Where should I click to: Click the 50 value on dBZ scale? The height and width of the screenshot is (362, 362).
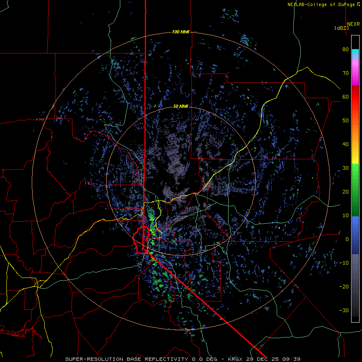point(346,121)
